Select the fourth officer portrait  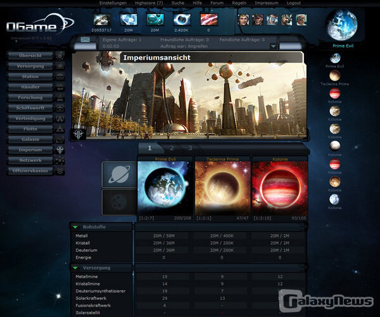286,20
